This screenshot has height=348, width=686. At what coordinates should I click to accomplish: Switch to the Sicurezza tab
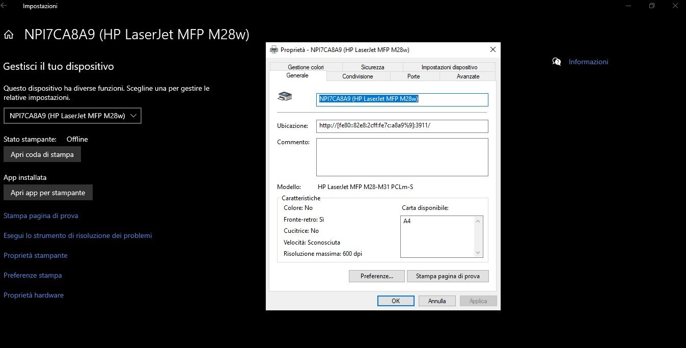pos(373,67)
